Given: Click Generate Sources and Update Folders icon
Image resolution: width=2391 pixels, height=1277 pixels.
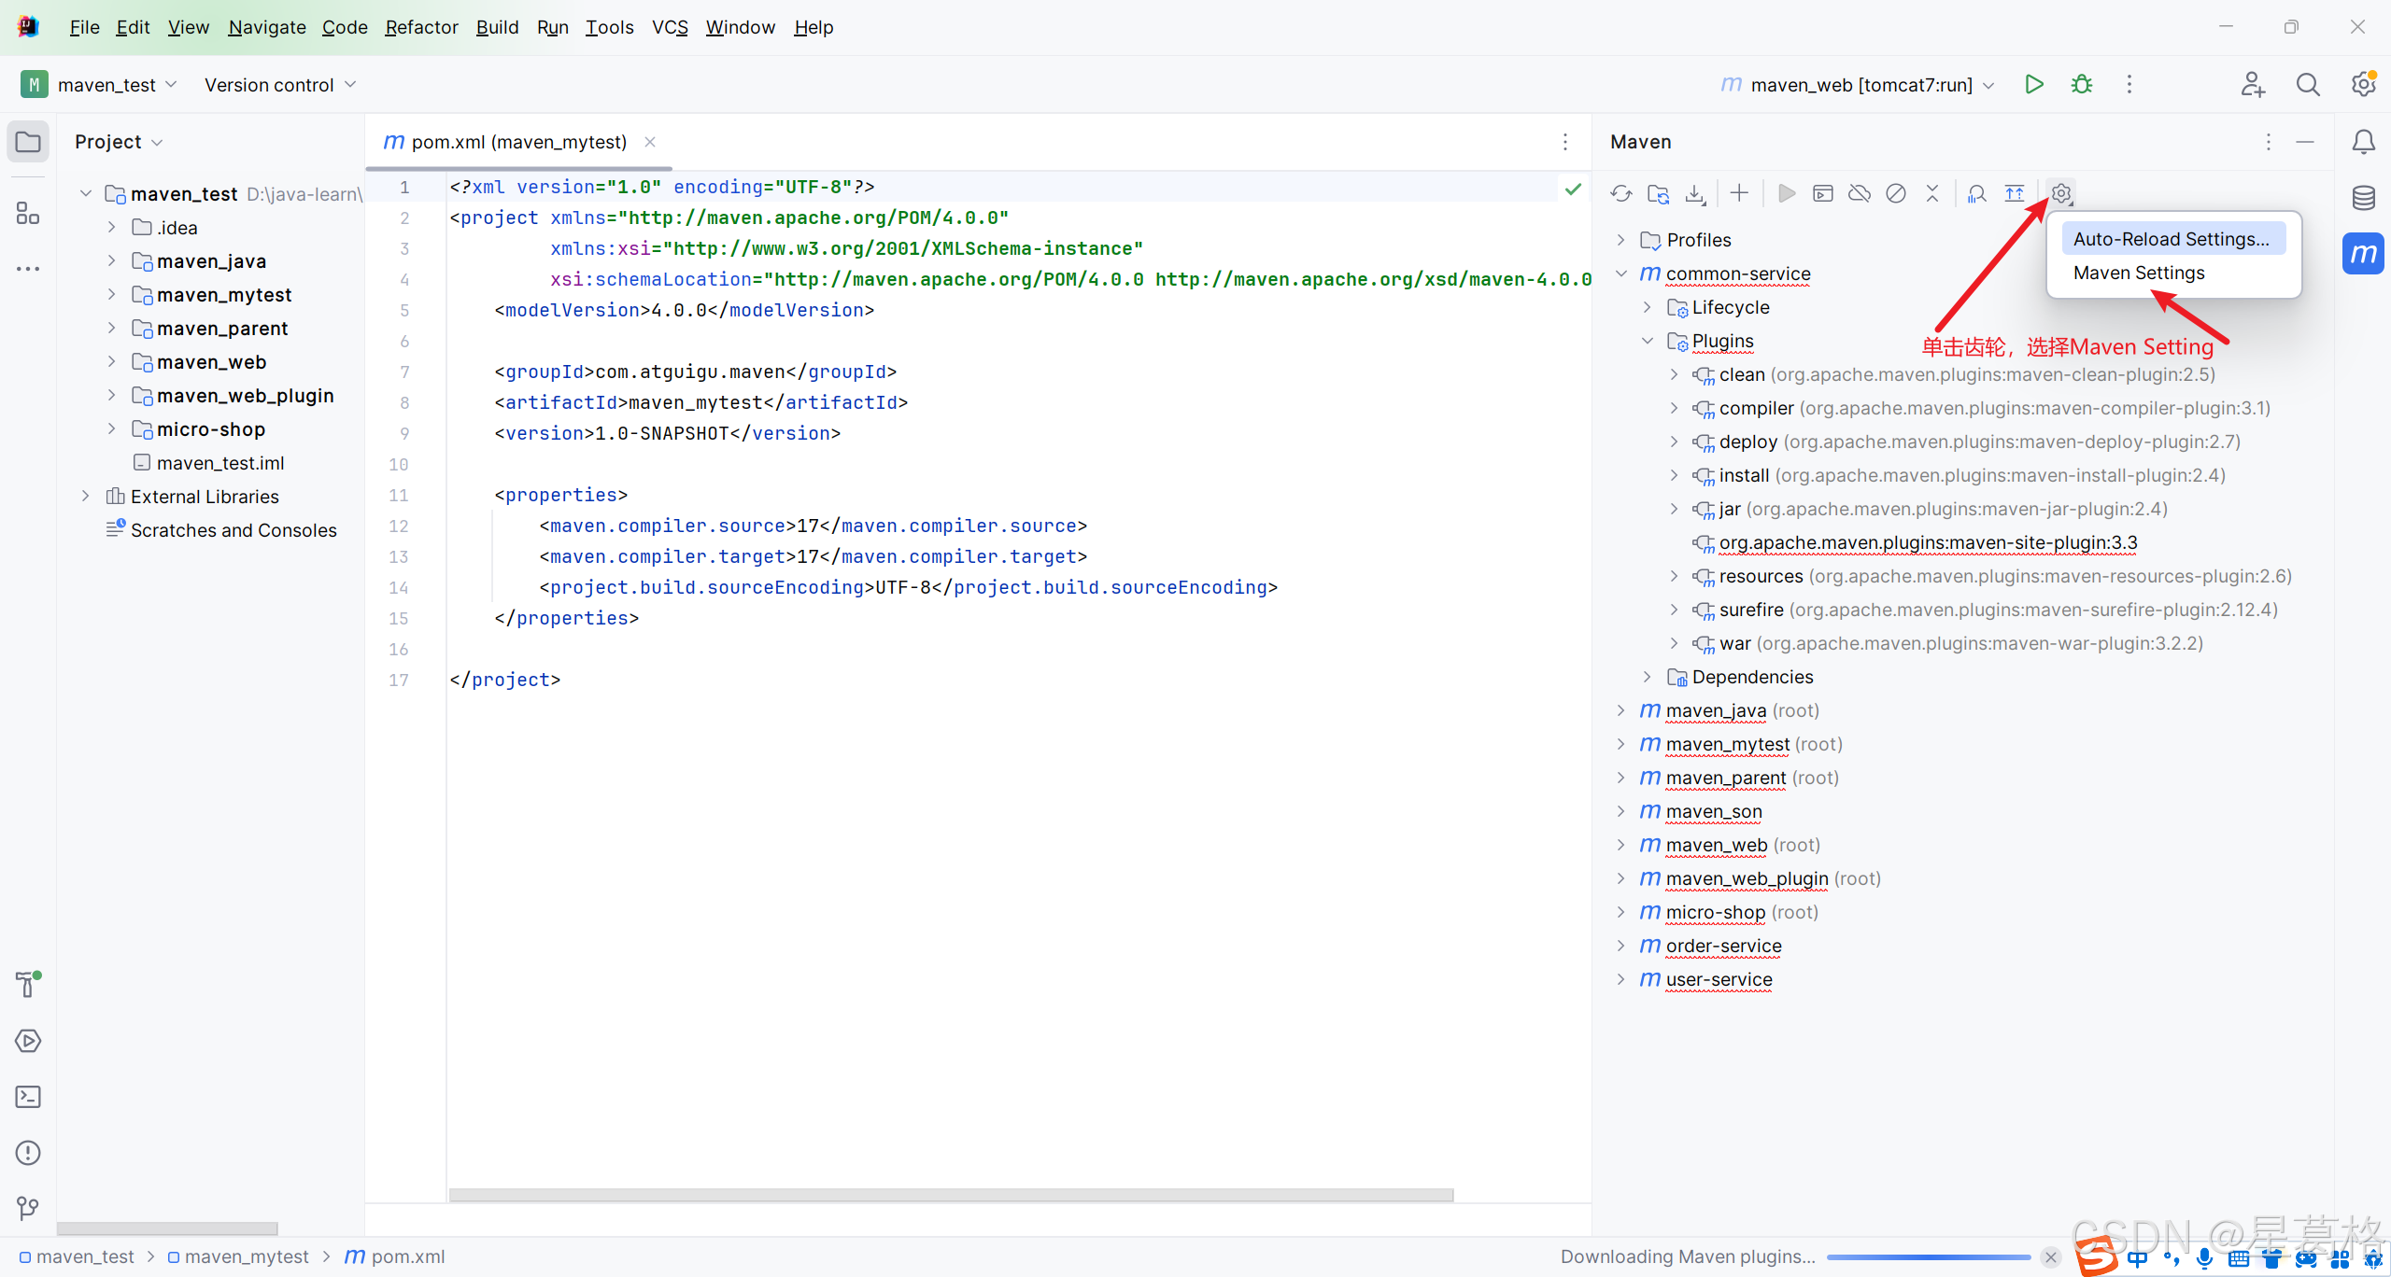Looking at the screenshot, I should tap(1658, 193).
